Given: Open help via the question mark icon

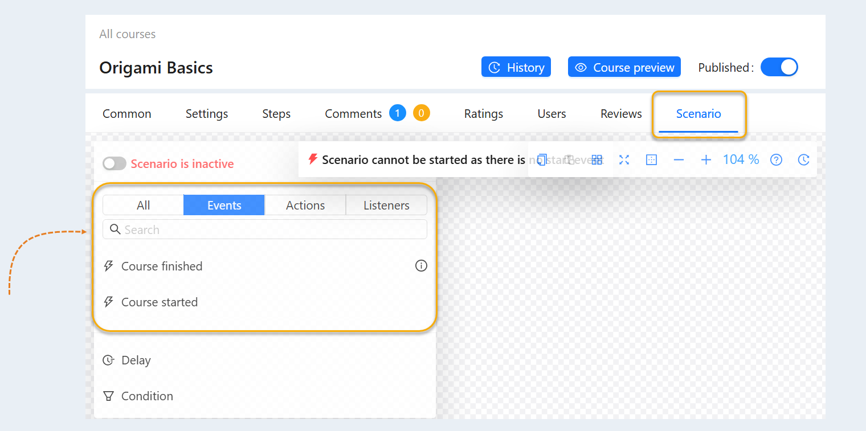Looking at the screenshot, I should pos(776,160).
